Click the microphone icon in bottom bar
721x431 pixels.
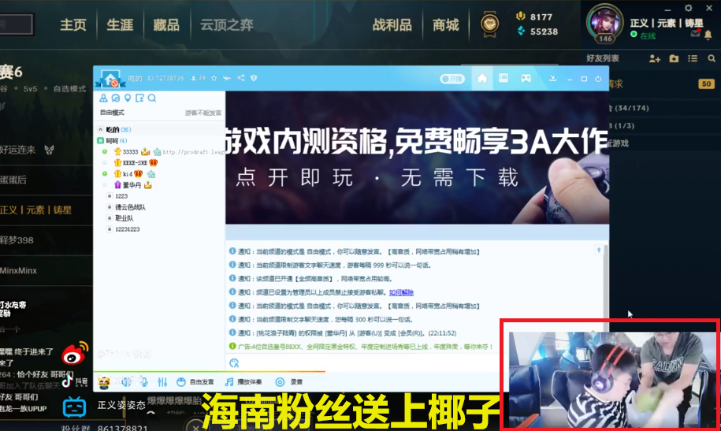[144, 382]
